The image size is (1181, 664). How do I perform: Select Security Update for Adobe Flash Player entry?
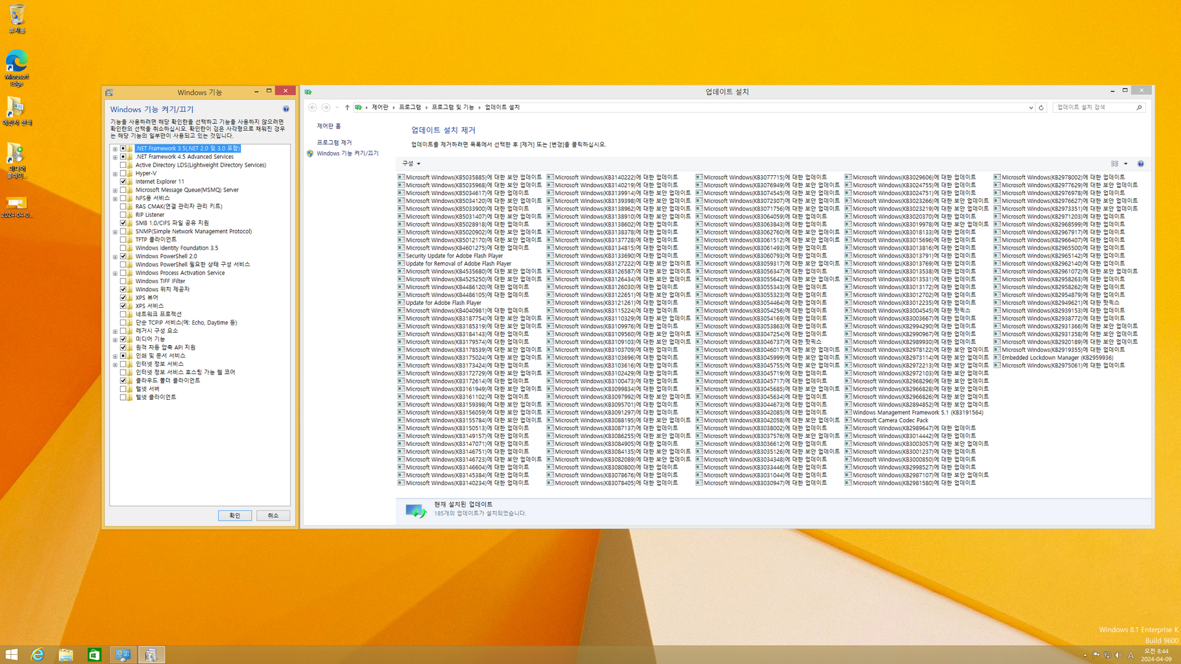[x=450, y=256]
